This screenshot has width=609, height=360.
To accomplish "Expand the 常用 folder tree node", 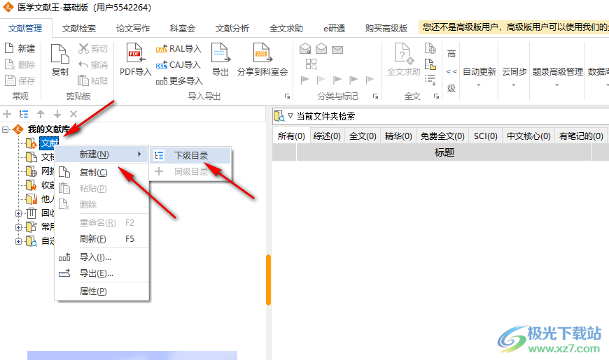I will click(x=18, y=227).
